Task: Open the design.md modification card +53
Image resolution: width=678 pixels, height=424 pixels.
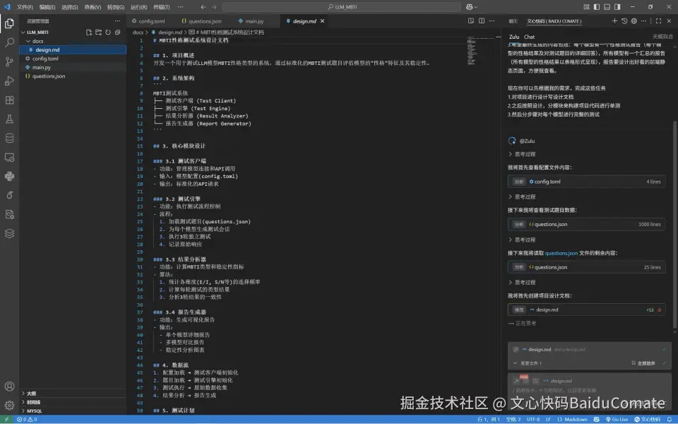Action: click(x=586, y=310)
